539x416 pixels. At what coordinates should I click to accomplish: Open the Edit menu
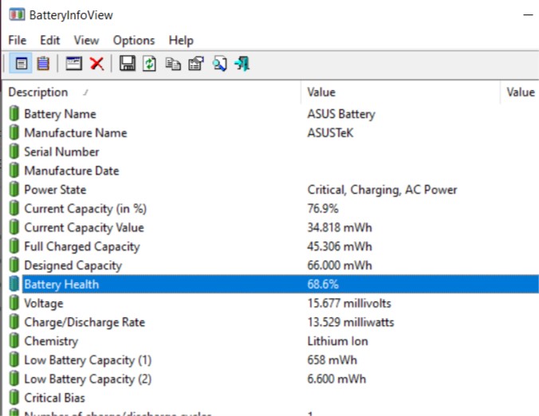[50, 40]
